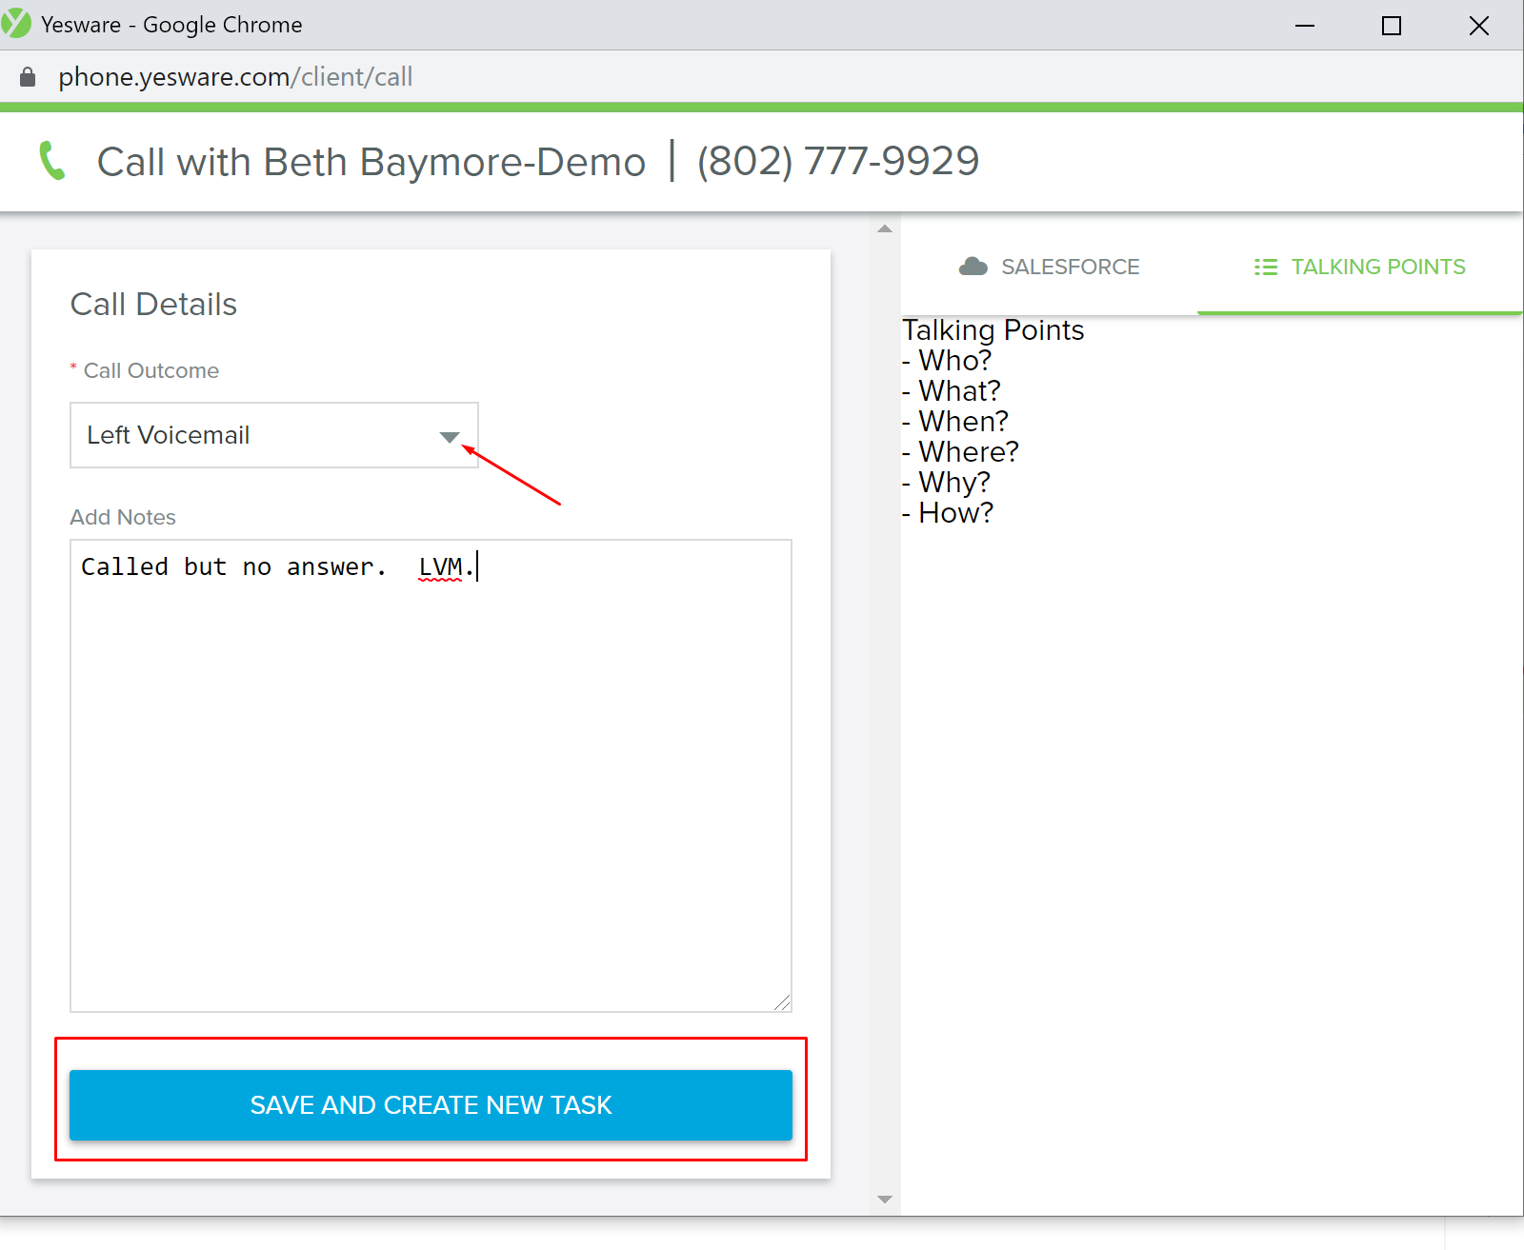Image resolution: width=1524 pixels, height=1250 pixels.
Task: Click the padlock site security icon
Action: pyautogui.click(x=28, y=77)
